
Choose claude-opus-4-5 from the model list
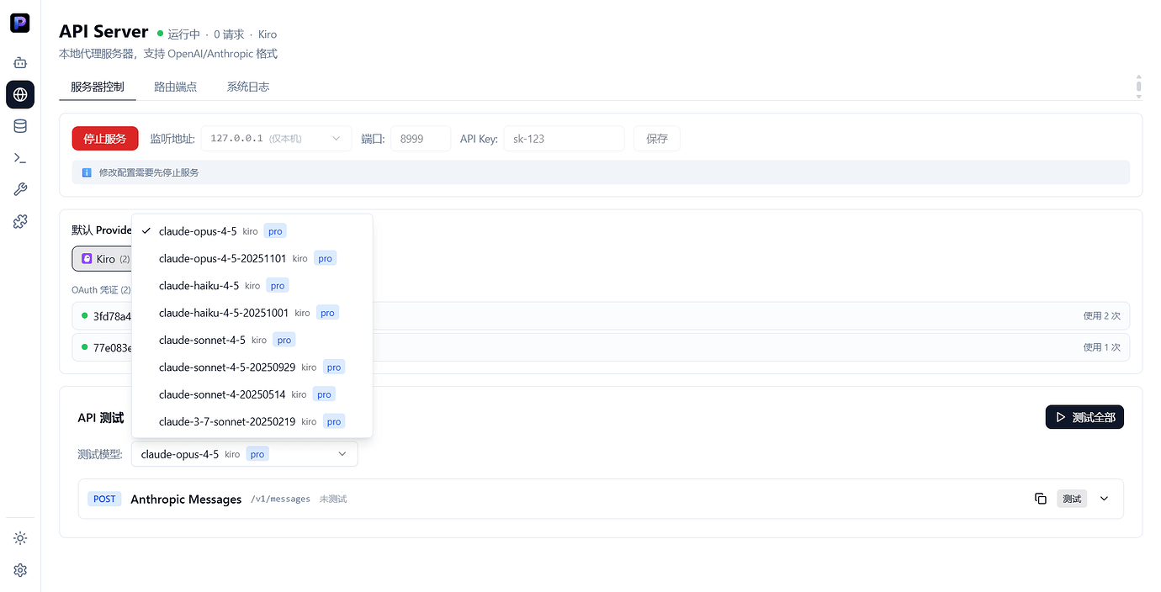(252, 231)
